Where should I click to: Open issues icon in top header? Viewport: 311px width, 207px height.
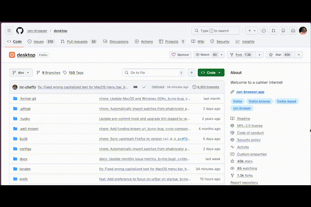coord(264,31)
